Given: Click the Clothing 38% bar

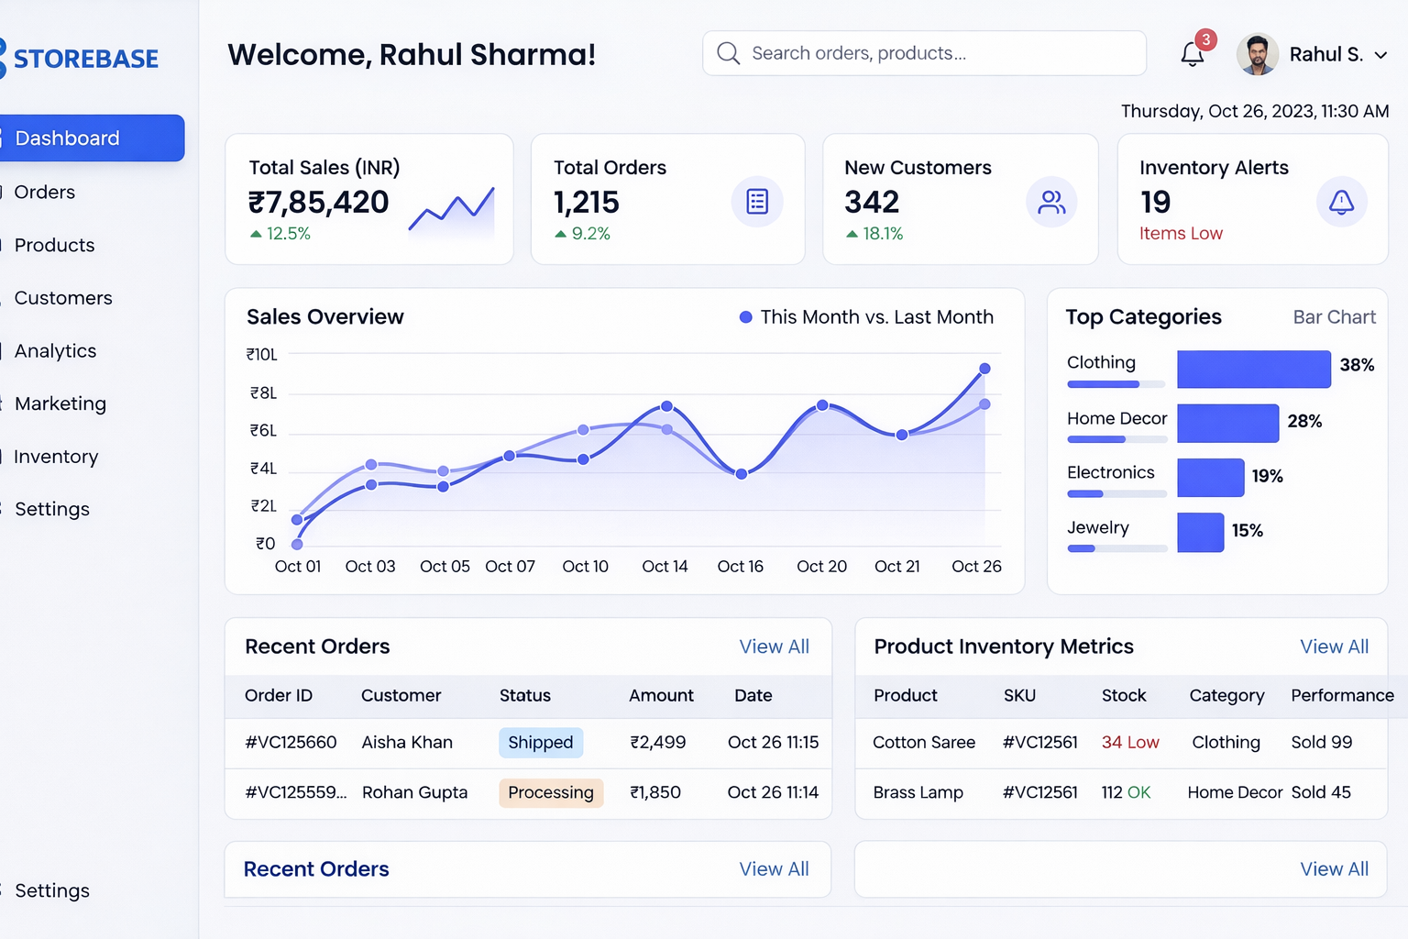Looking at the screenshot, I should pyautogui.click(x=1253, y=369).
